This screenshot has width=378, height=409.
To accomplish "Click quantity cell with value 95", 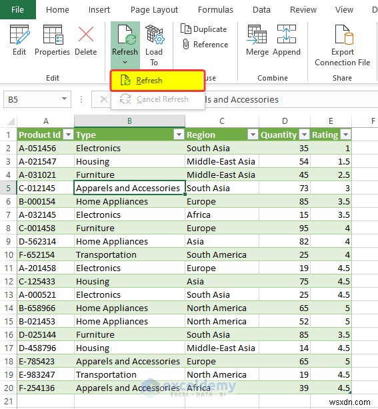I will click(285, 228).
